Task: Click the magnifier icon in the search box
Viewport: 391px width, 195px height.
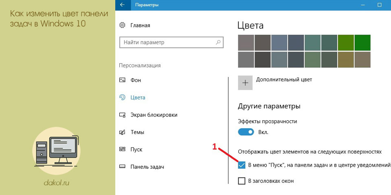Action: point(218,42)
